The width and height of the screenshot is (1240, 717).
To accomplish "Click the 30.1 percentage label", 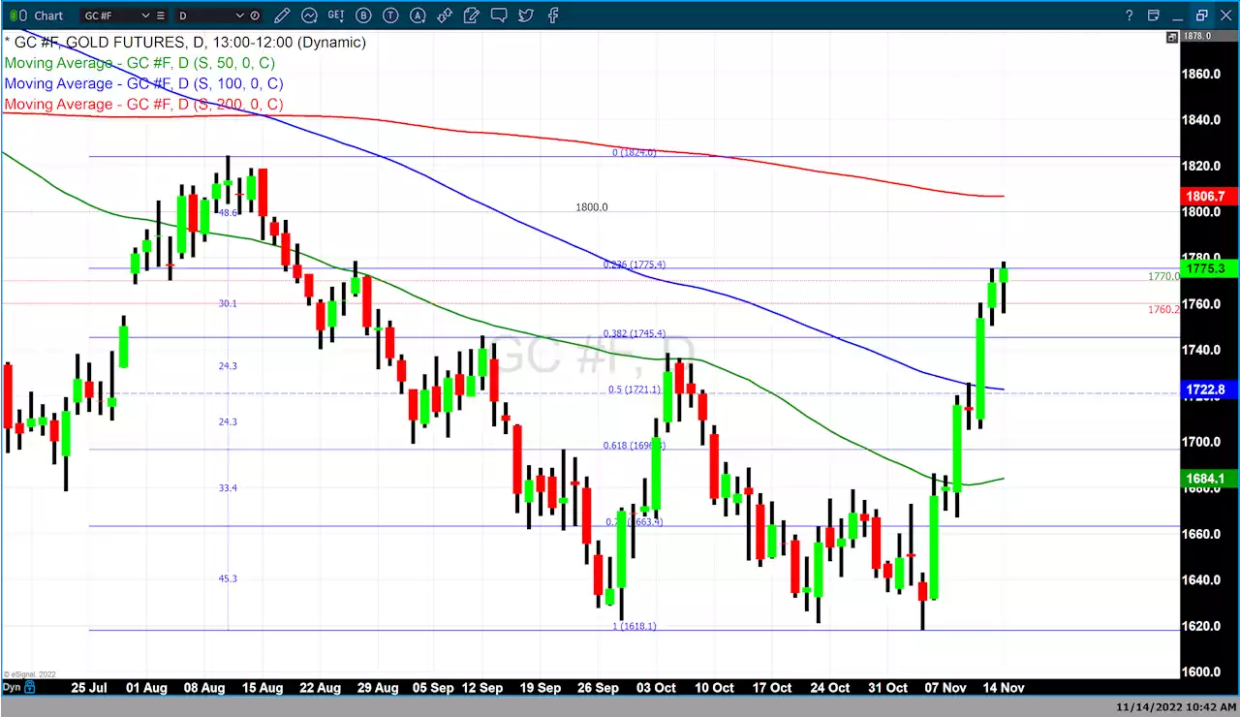I will [228, 303].
